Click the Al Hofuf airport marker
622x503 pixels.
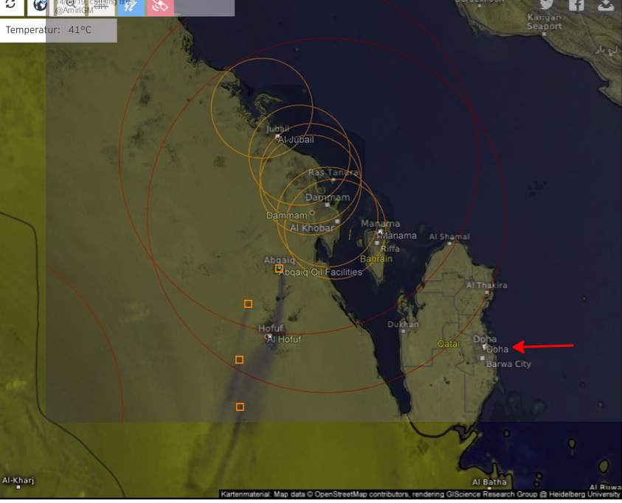coord(270,337)
